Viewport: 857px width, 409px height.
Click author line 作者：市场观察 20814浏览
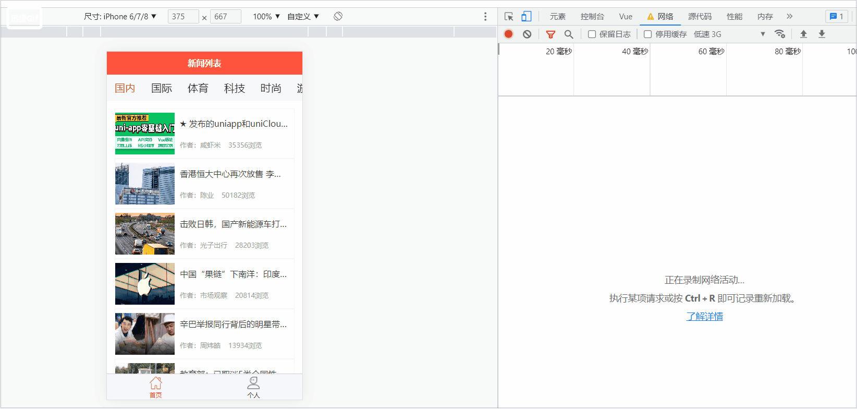pos(224,295)
